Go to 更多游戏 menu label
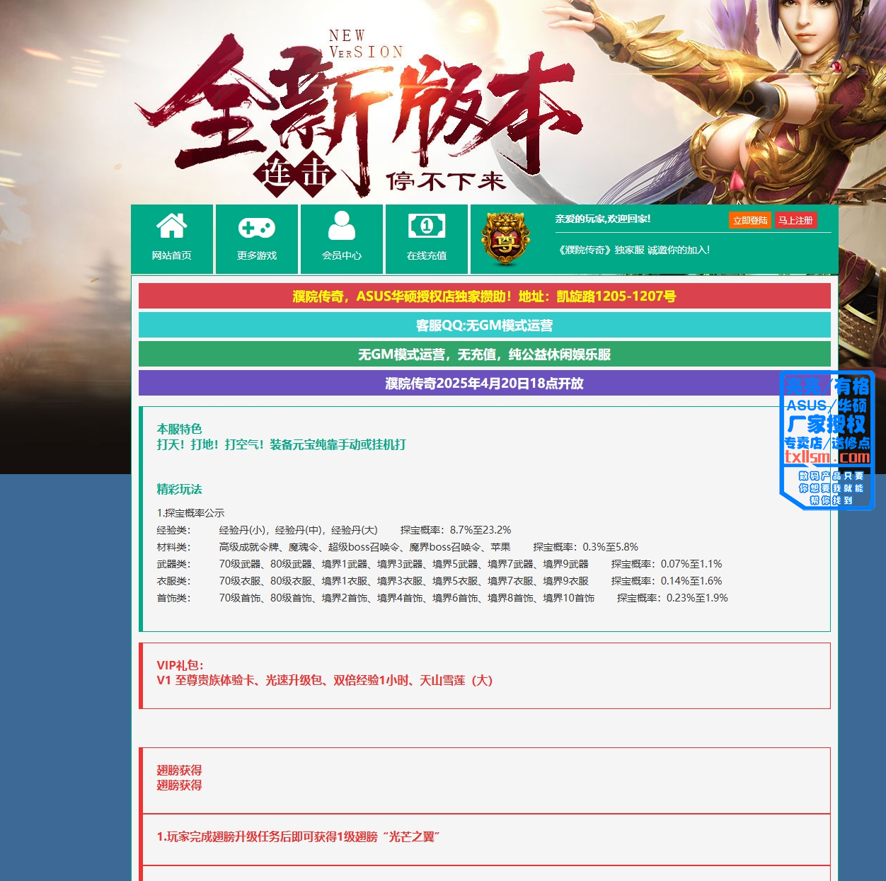This screenshot has height=881, width=886. [x=257, y=255]
